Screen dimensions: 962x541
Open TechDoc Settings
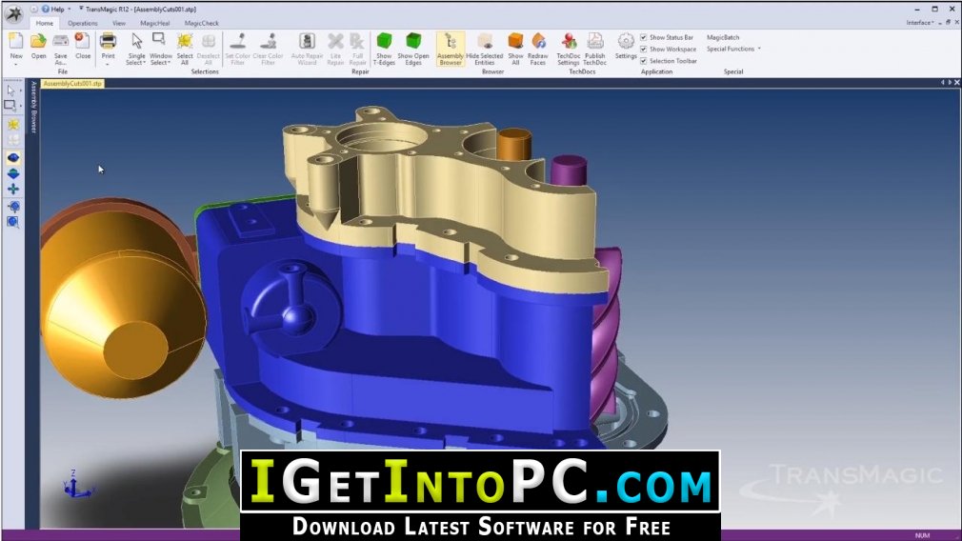(568, 50)
